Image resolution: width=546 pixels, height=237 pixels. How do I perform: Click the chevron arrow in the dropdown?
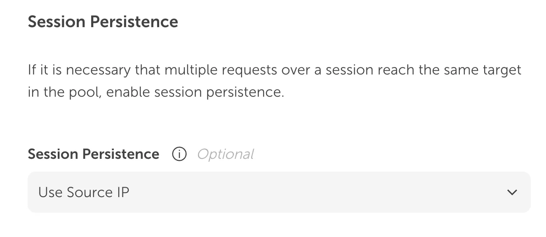click(512, 192)
